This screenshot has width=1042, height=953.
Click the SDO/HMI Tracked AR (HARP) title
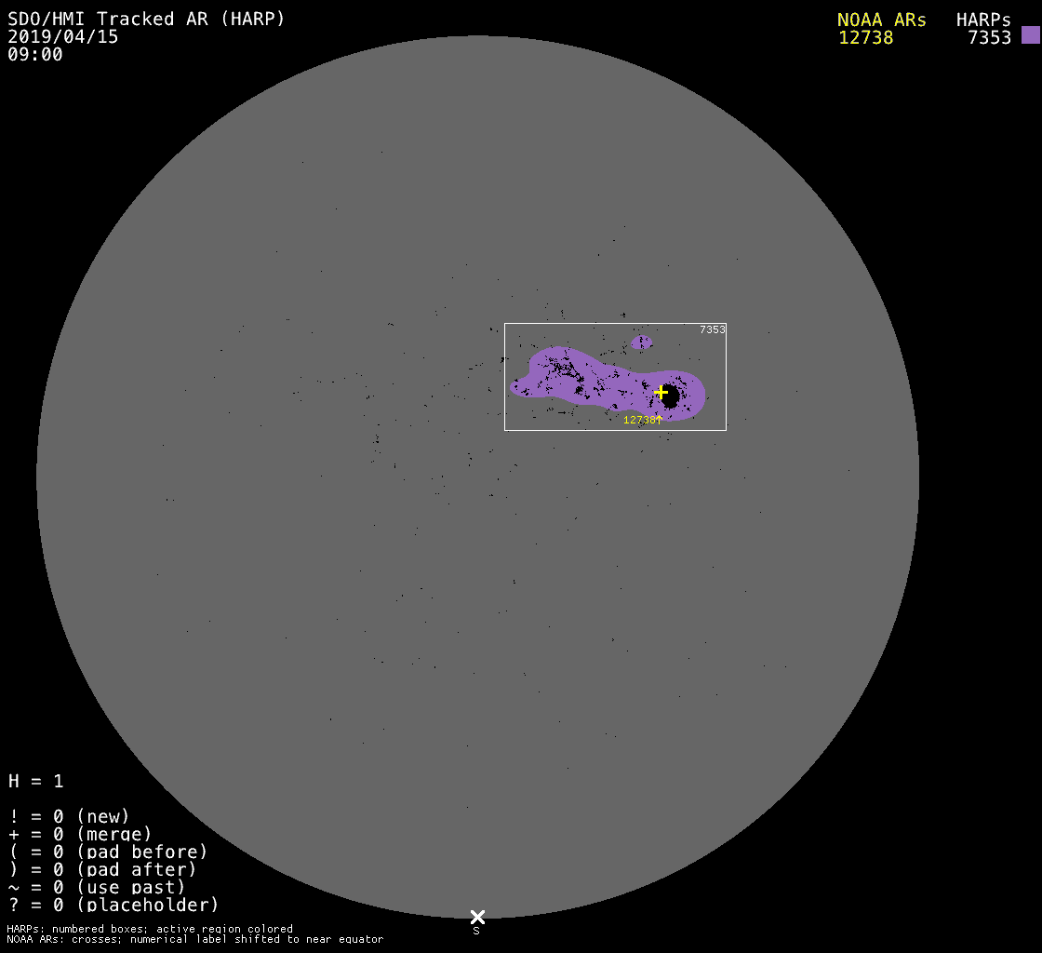tap(147, 20)
